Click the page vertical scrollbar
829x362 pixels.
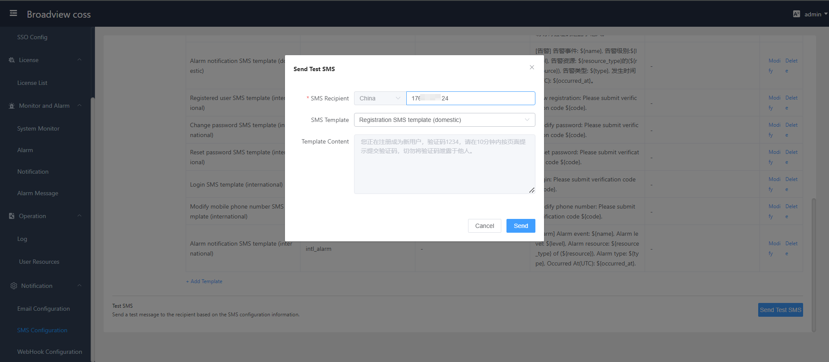(814, 265)
